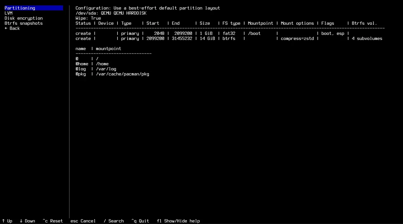Go back using the ← Back entry
The width and height of the screenshot is (403, 224).
12,28
